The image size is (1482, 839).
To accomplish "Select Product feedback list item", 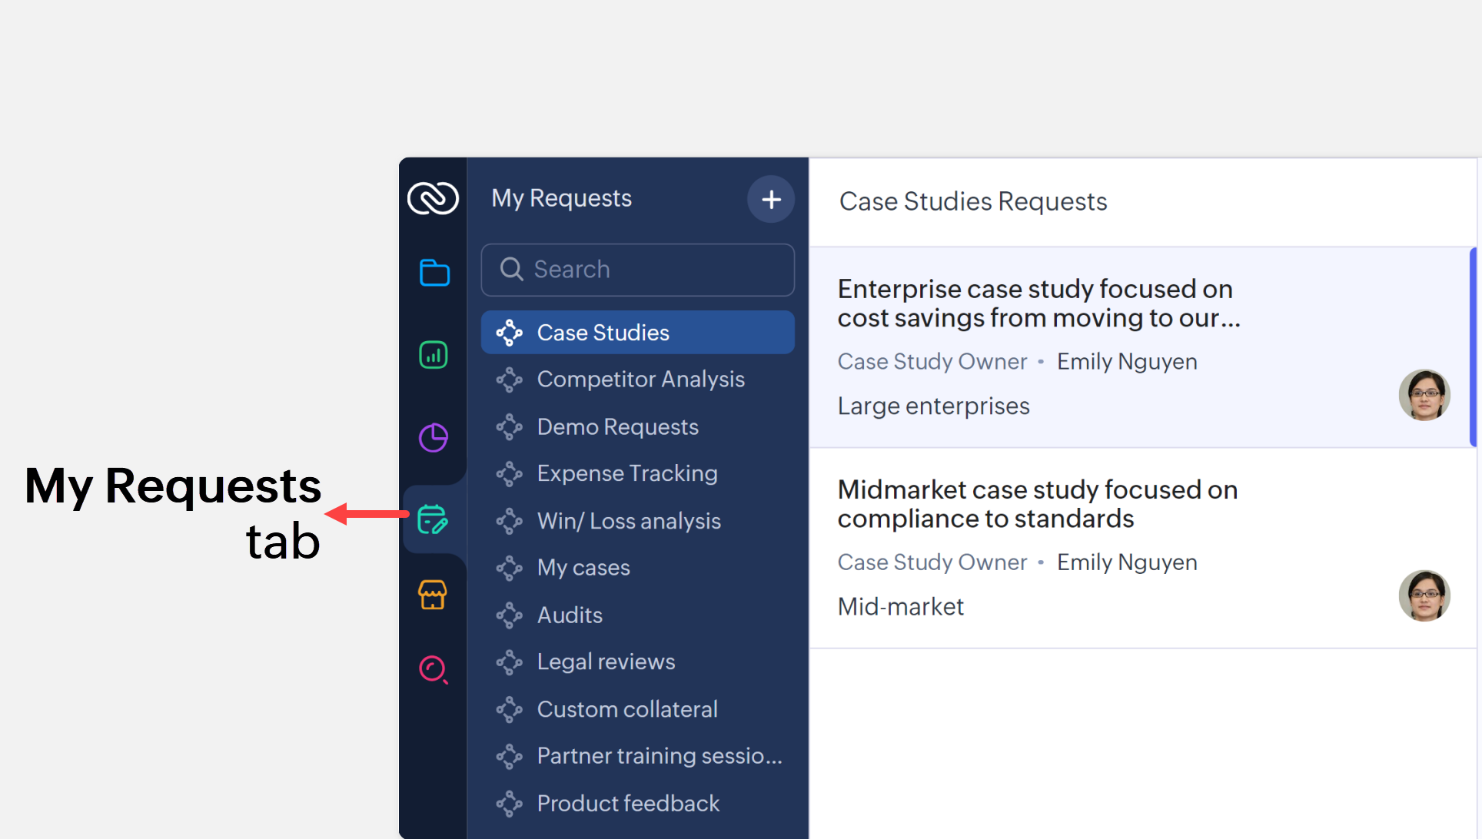I will [627, 804].
